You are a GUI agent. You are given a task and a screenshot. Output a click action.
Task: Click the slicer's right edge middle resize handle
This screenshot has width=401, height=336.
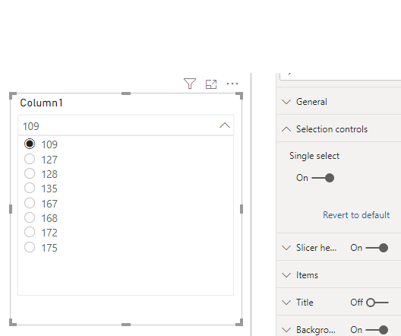click(x=242, y=209)
